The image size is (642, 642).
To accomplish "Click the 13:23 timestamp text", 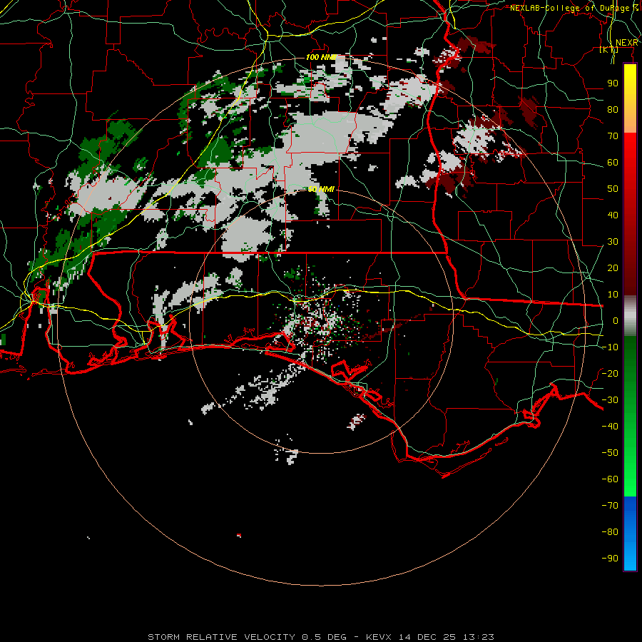I will [x=479, y=637].
